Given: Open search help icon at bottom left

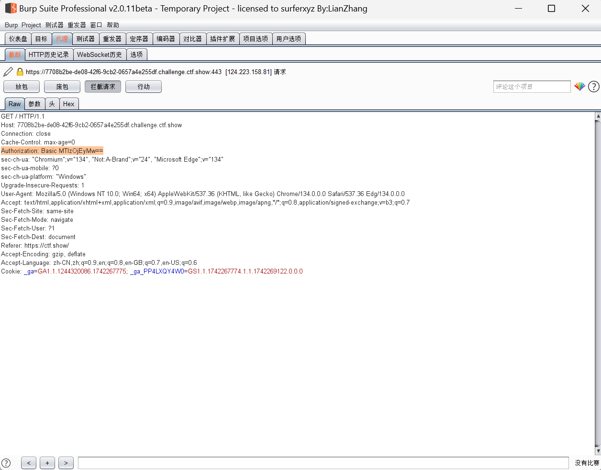Looking at the screenshot, I should (x=6, y=463).
